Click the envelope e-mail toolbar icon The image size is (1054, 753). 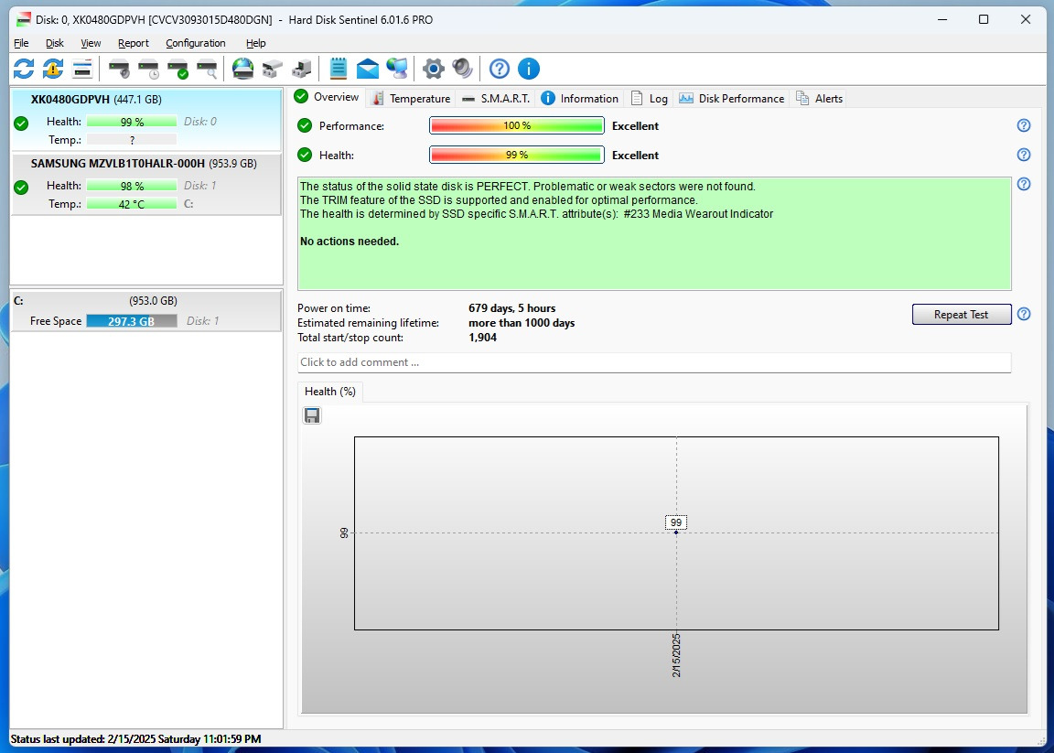tap(368, 69)
